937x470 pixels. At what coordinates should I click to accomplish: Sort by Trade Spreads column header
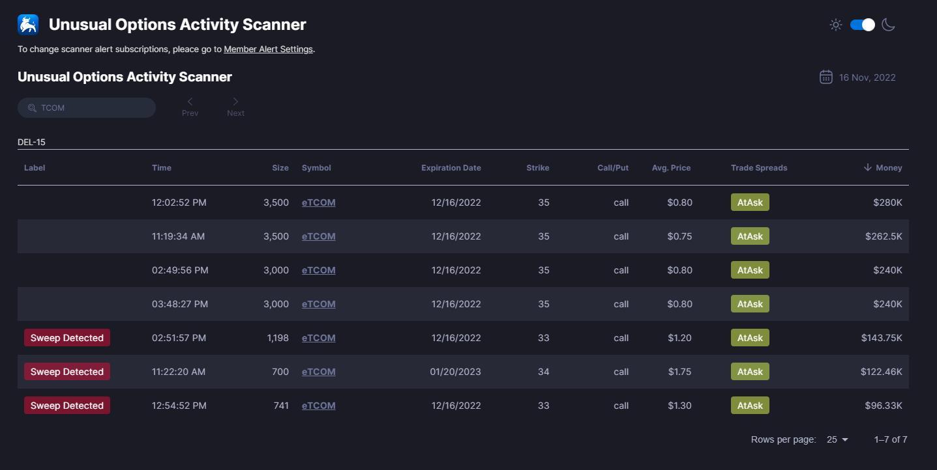click(x=759, y=168)
